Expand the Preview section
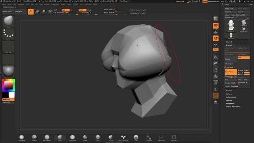The height and width of the screenshot is (143, 254). (229, 91)
